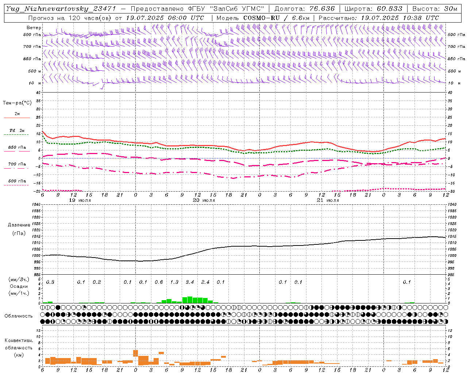Click the forecast start time 19.07.2025 06:00 UTC

165,18
